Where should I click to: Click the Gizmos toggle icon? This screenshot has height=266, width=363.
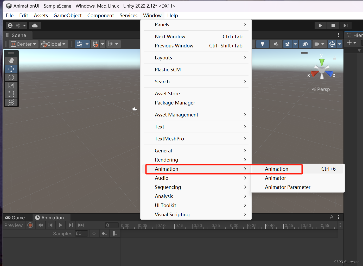click(332, 44)
